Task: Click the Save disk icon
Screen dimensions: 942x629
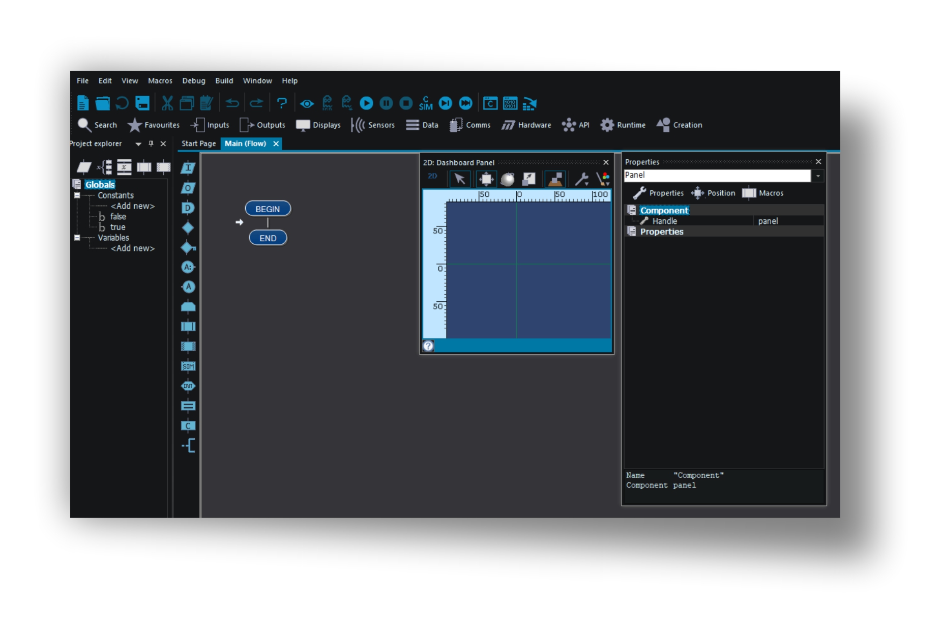Action: pyautogui.click(x=142, y=103)
